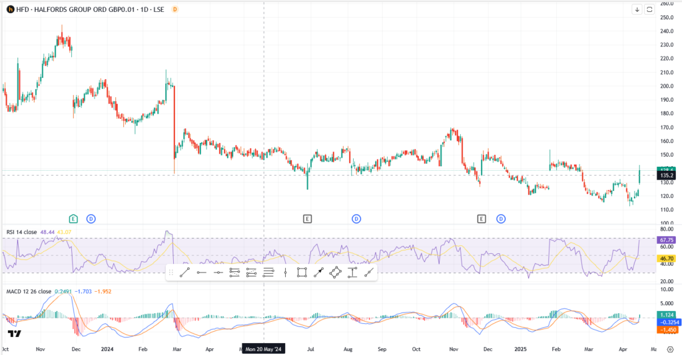Select the Price Range measurement tool
Screen dimensions: 682x355
[352, 273]
